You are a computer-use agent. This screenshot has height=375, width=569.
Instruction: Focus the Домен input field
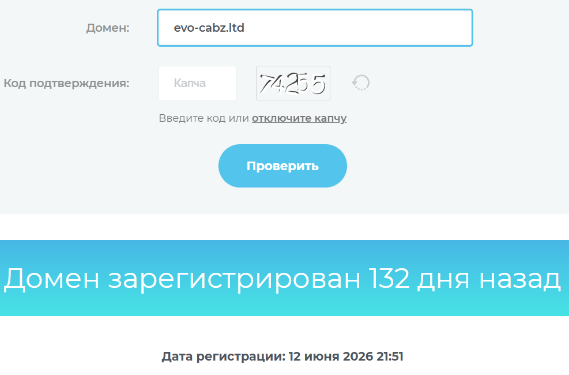point(315,28)
